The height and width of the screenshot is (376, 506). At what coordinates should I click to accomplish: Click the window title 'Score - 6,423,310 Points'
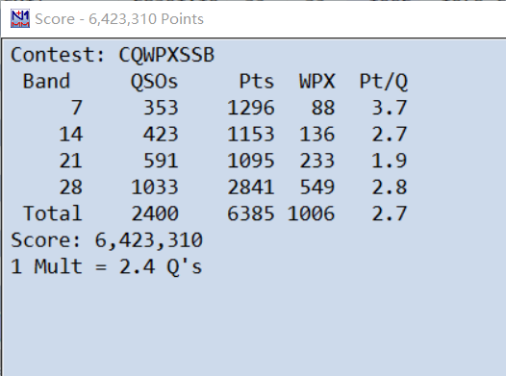tap(119, 19)
